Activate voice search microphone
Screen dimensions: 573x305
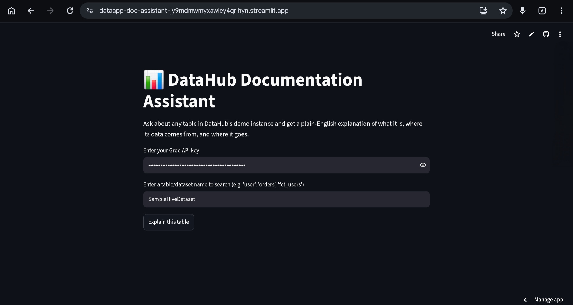(523, 11)
